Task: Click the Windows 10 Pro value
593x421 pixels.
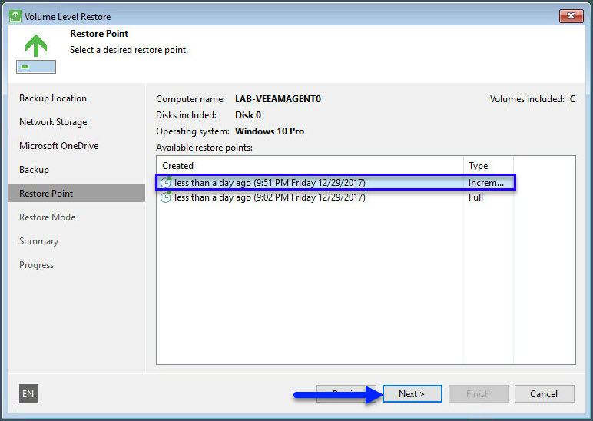Action: [270, 131]
